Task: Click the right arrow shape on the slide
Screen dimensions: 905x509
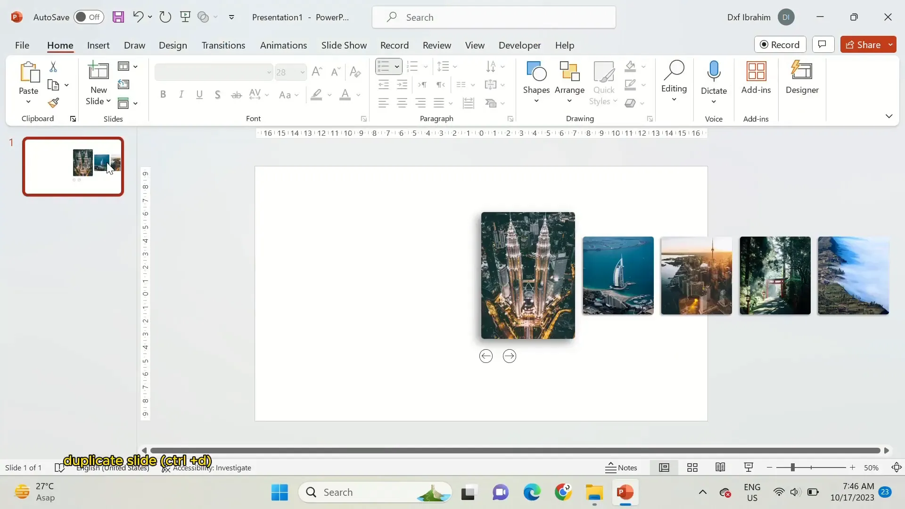Action: point(510,356)
